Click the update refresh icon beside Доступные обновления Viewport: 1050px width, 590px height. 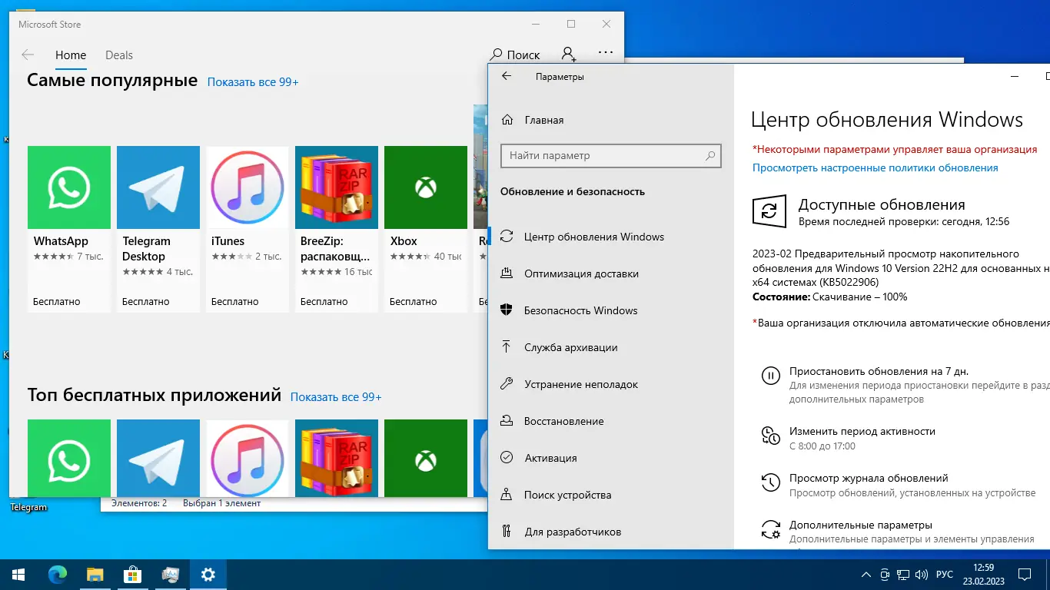coord(769,211)
